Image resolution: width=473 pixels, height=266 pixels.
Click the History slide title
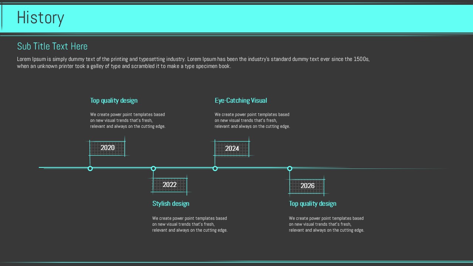point(41,18)
